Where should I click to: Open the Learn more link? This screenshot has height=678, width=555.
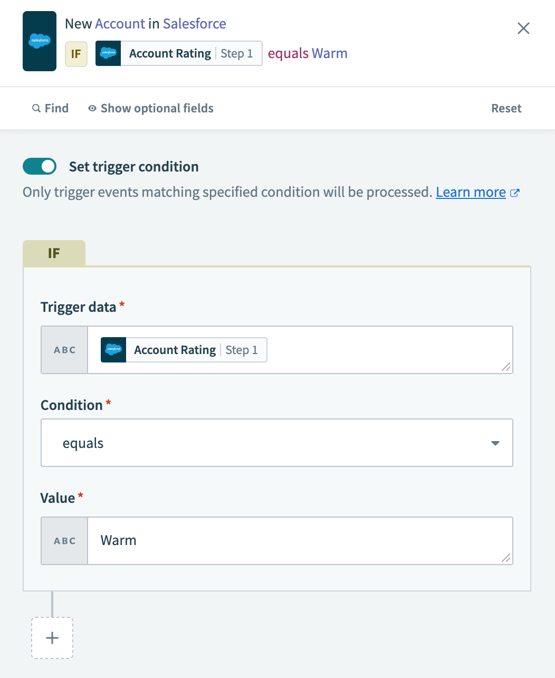point(471,193)
